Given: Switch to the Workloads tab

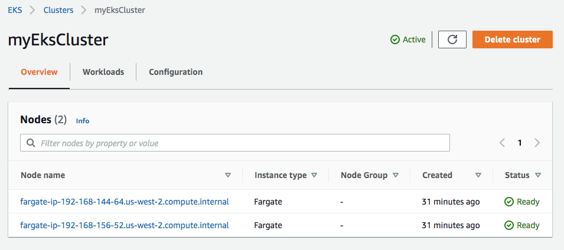Looking at the screenshot, I should coord(103,72).
